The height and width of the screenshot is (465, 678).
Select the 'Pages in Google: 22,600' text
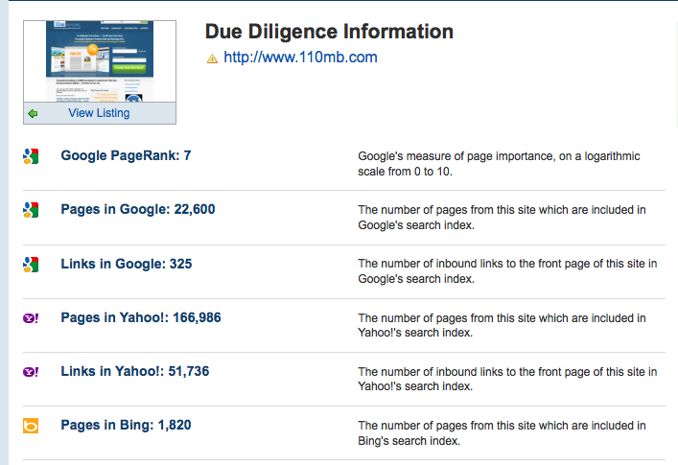point(138,209)
